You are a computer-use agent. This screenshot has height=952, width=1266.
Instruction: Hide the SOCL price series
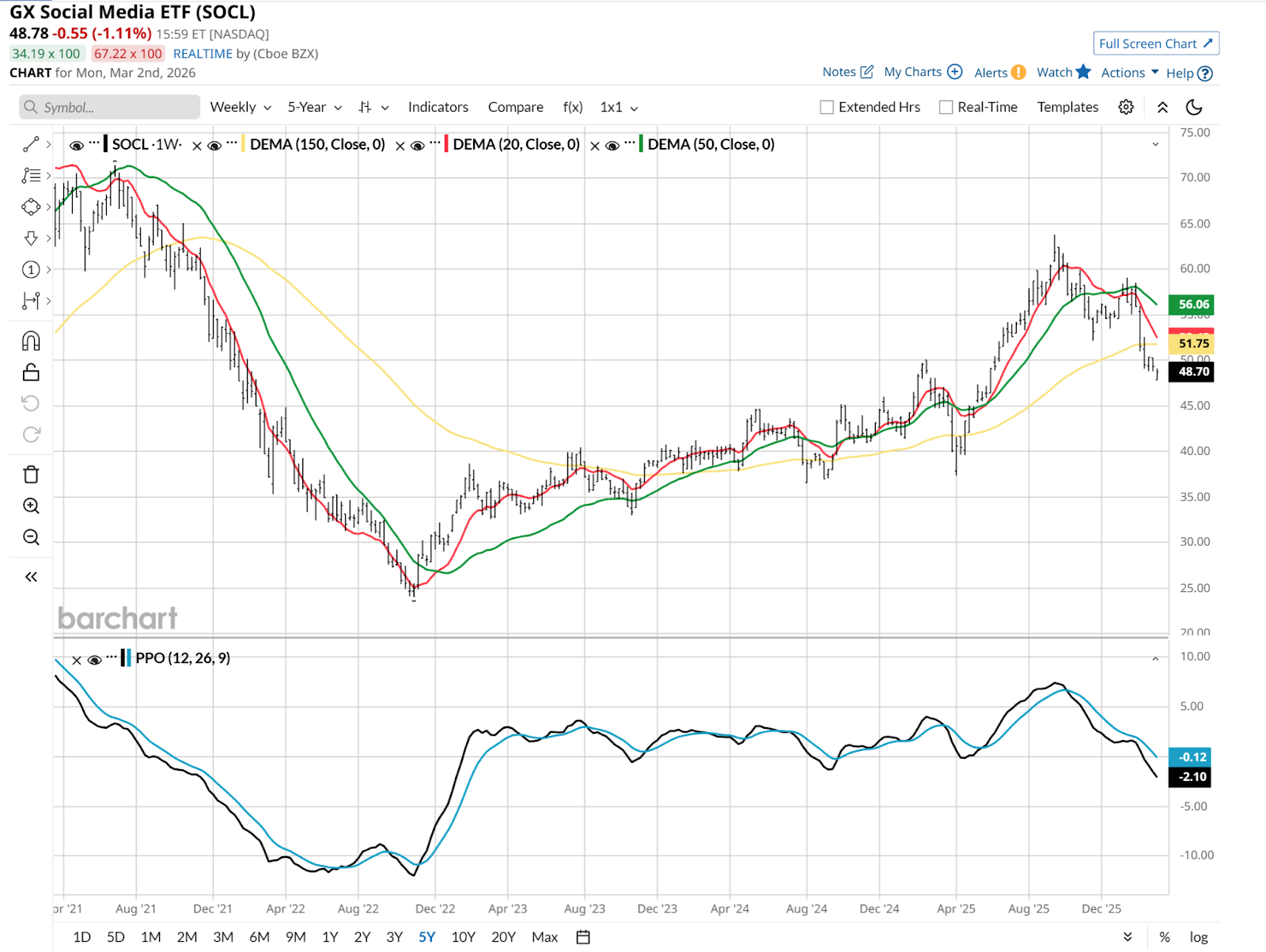[77, 146]
